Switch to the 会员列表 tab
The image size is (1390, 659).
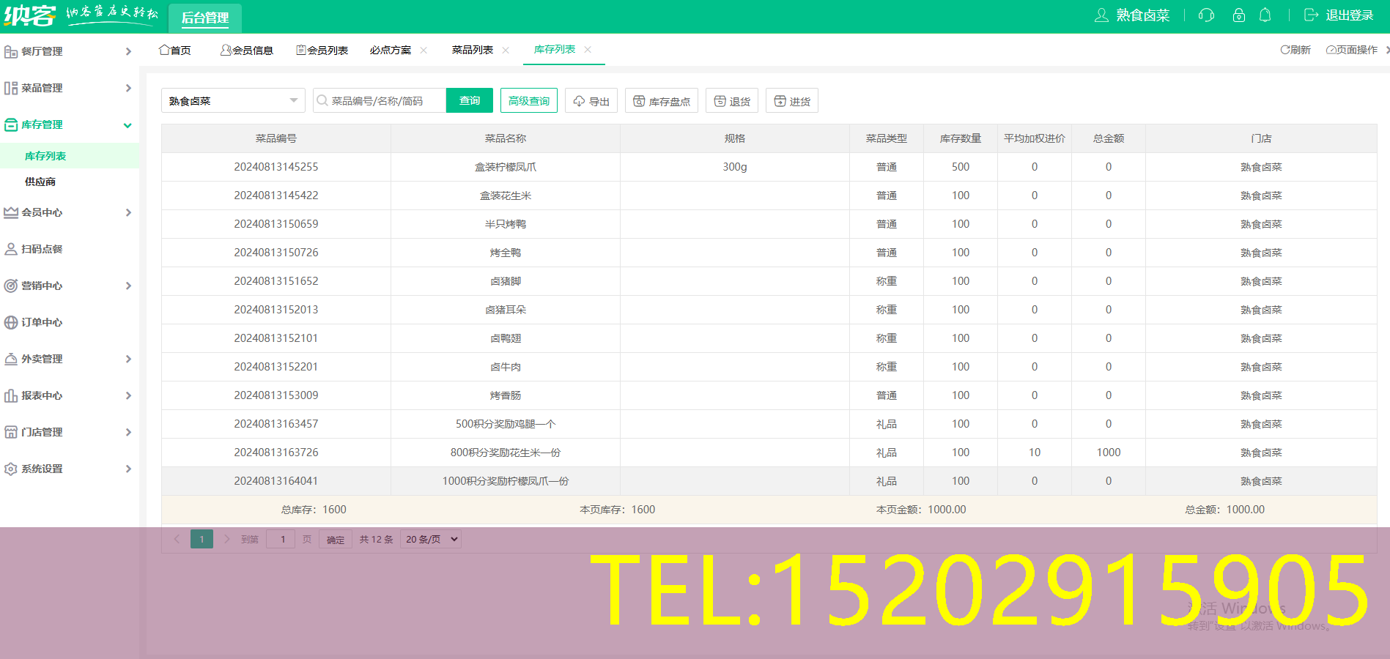(322, 50)
